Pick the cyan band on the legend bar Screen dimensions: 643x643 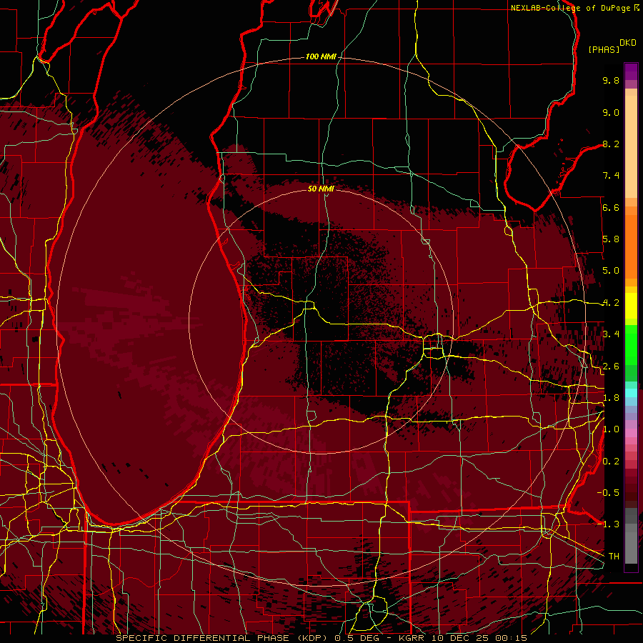coord(631,393)
